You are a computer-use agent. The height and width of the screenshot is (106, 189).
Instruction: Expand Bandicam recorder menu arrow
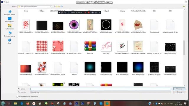coord(59,13)
